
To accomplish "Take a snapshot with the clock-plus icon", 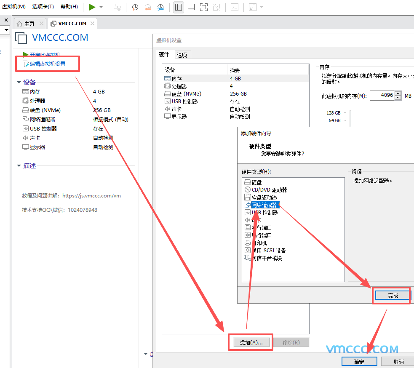I will point(135,7).
